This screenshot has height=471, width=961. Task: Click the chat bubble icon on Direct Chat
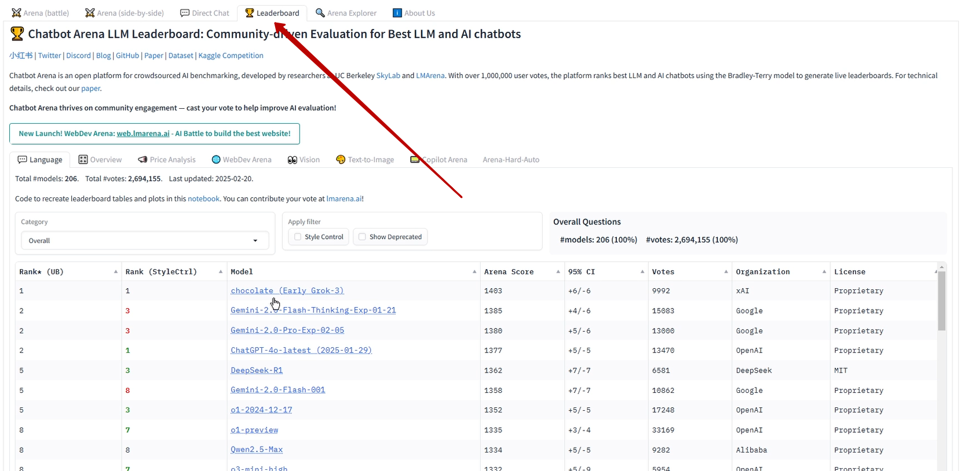pyautogui.click(x=185, y=13)
